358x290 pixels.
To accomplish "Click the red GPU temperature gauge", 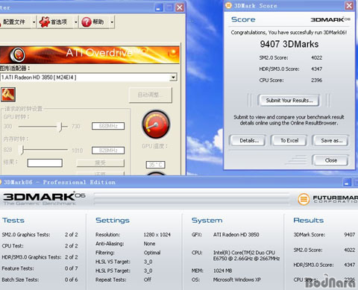I will click(156, 124).
